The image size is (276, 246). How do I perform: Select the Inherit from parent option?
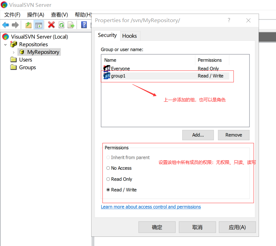tap(128, 158)
